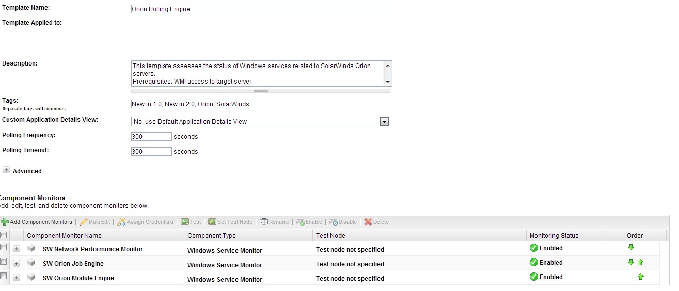Open the Custom Application Details View dropdown

[384, 122]
